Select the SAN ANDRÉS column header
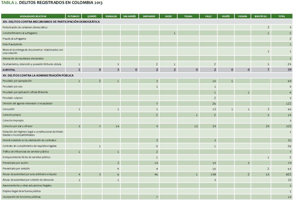 pyautogui.click(x=129, y=16)
